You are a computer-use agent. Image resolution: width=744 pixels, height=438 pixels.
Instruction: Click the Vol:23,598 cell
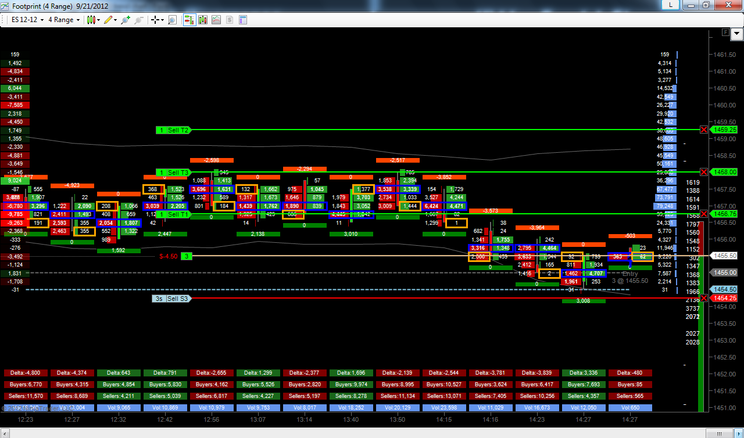click(444, 408)
